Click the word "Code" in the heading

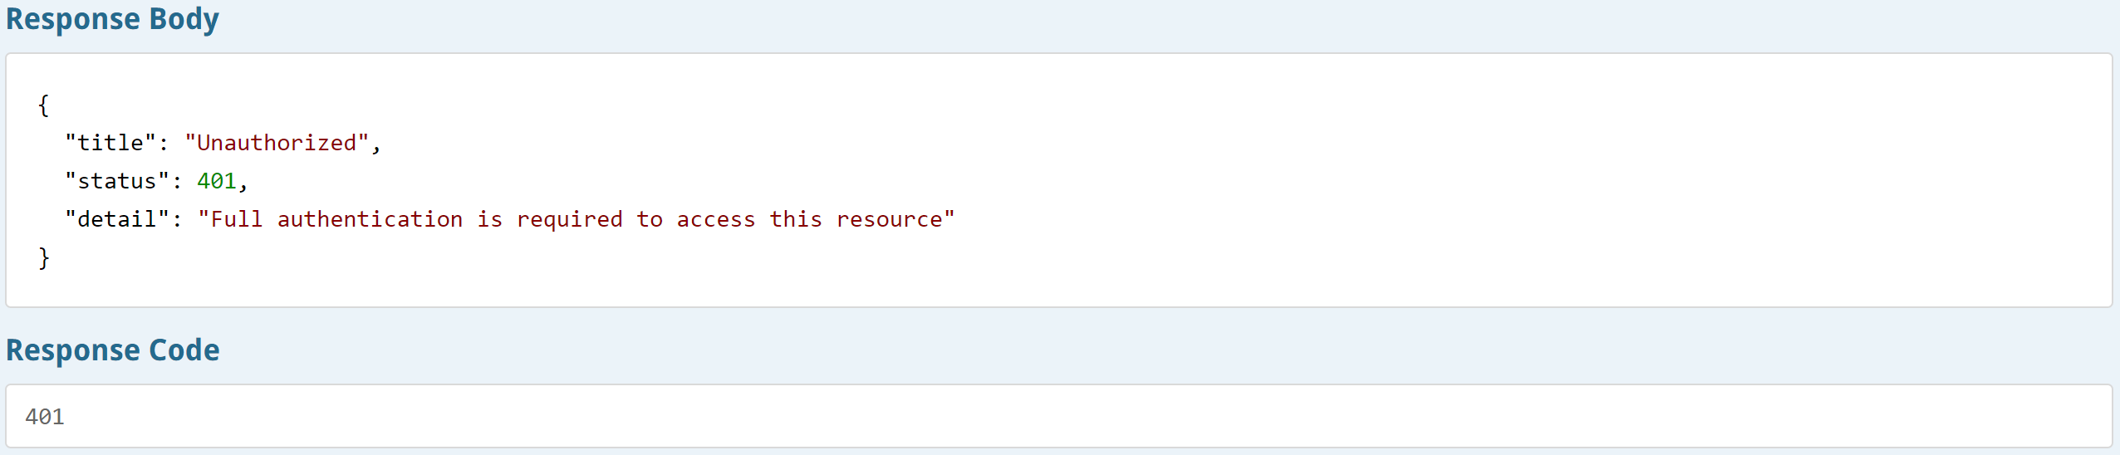pyautogui.click(x=184, y=350)
